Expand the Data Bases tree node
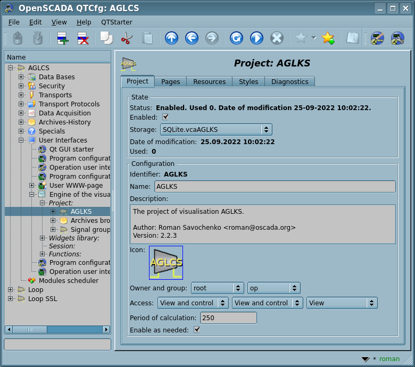This screenshot has width=415, height=367. click(x=21, y=77)
